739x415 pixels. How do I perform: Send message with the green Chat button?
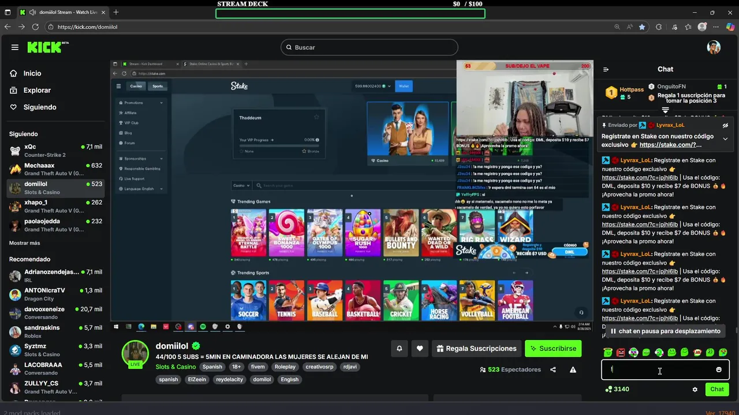[x=717, y=389]
